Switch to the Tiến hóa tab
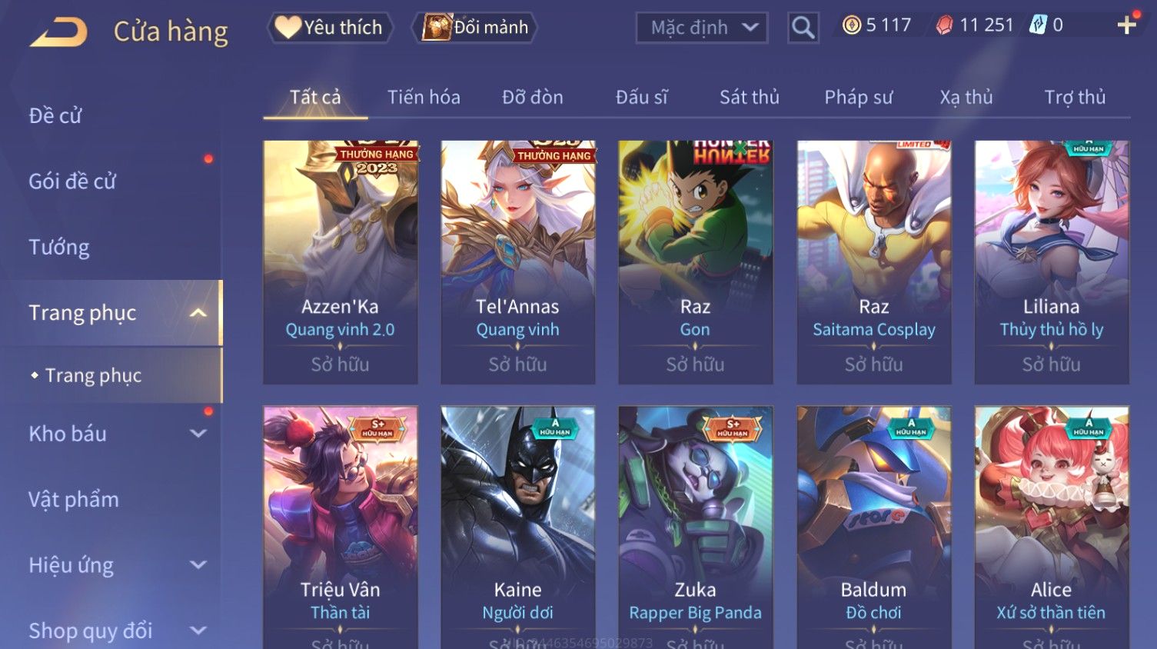 pos(424,98)
